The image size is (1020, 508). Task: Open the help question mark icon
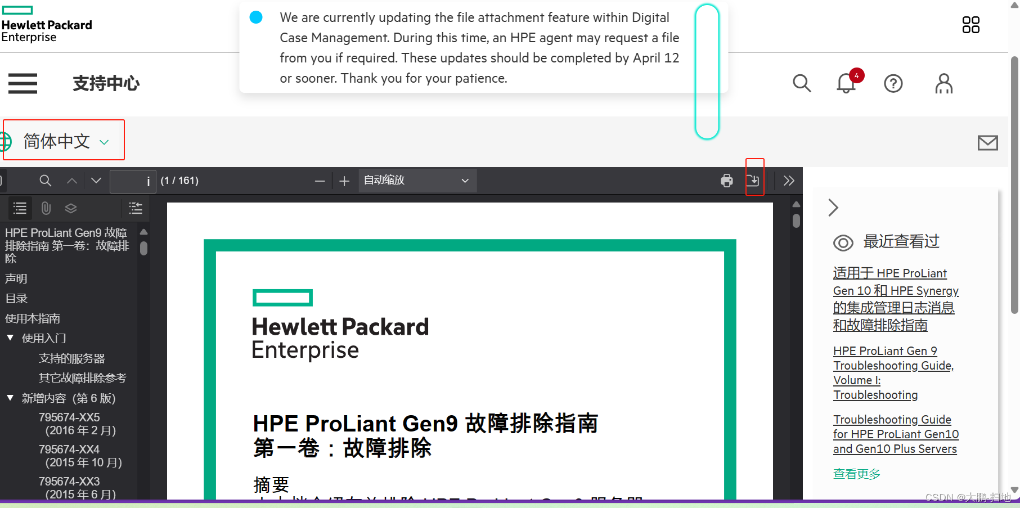[893, 83]
